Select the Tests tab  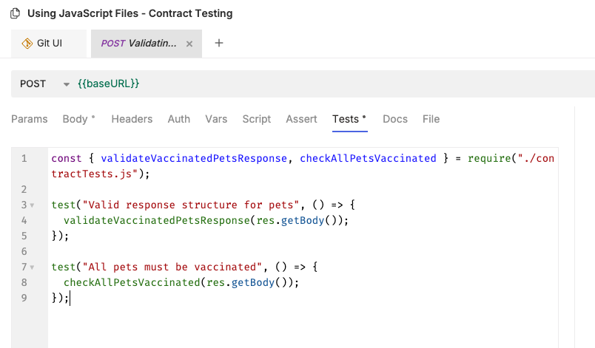(x=349, y=119)
